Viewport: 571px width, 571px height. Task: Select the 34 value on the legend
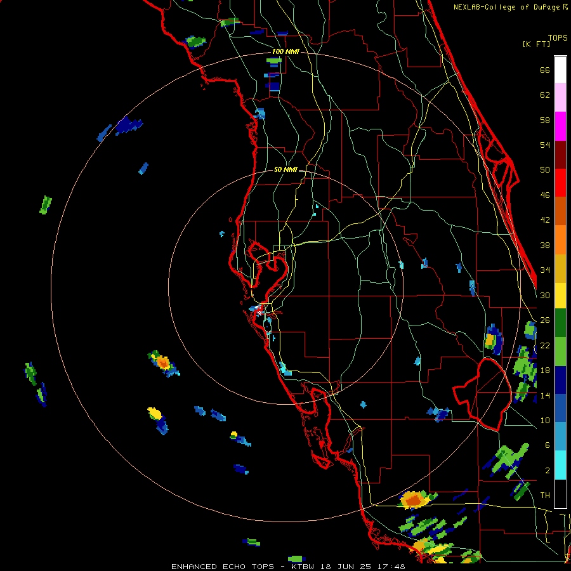click(x=545, y=270)
